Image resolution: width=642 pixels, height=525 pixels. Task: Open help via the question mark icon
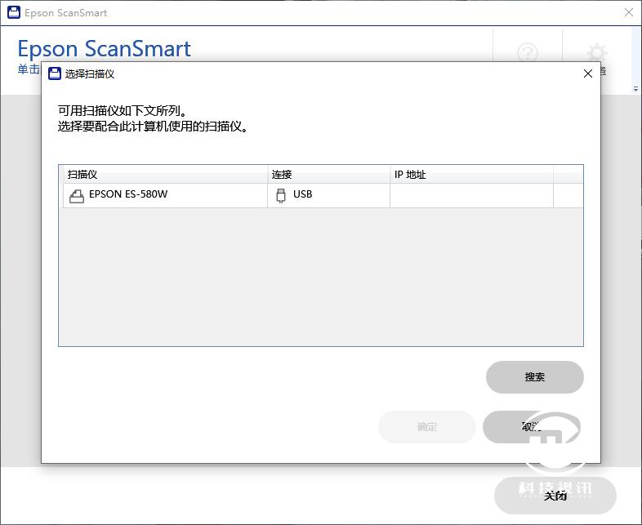(528, 52)
